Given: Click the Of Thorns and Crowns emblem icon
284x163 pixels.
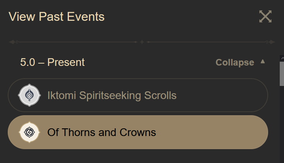Looking at the screenshot, I should coord(29,132).
